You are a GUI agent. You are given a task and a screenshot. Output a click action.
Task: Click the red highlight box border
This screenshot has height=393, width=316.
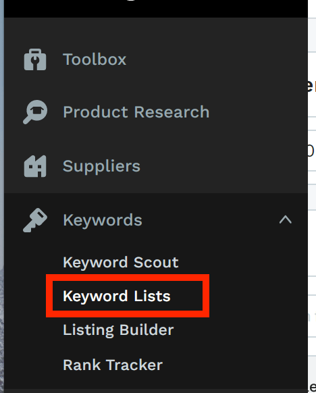(128, 278)
